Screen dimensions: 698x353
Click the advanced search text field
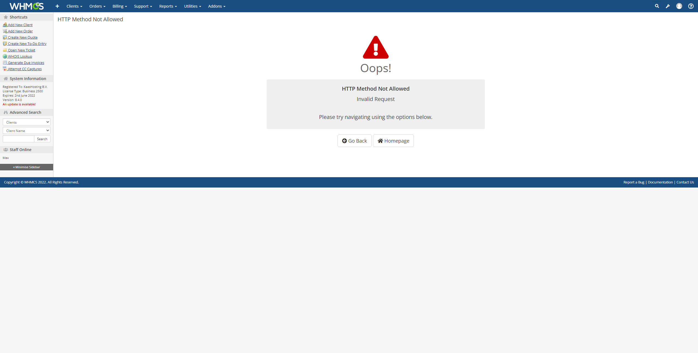pyautogui.click(x=19, y=139)
